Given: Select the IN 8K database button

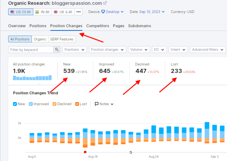Looking at the screenshot, I should pyautogui.click(x=43, y=12).
